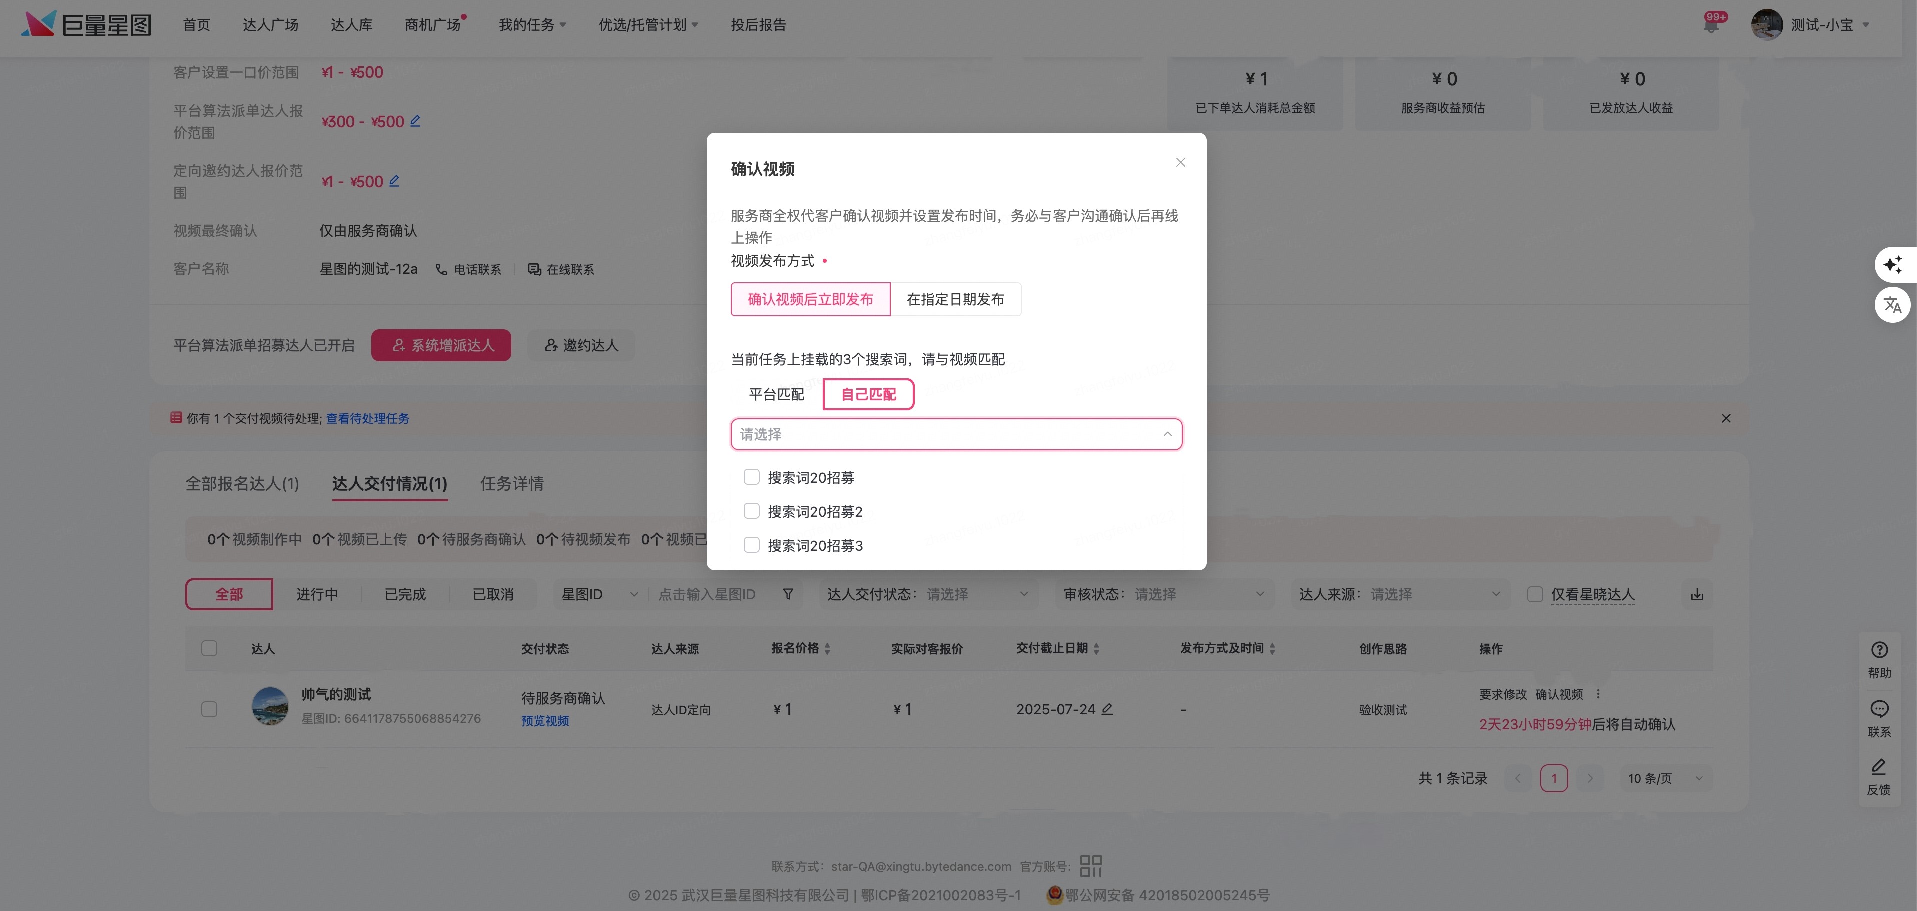Viewport: 1917px width, 911px height.
Task: Click the AI sparkle floating icon
Action: [1893, 264]
